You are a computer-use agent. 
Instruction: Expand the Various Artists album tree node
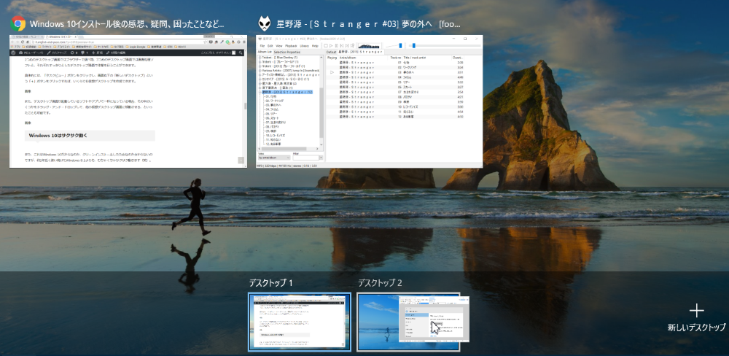coord(261,71)
